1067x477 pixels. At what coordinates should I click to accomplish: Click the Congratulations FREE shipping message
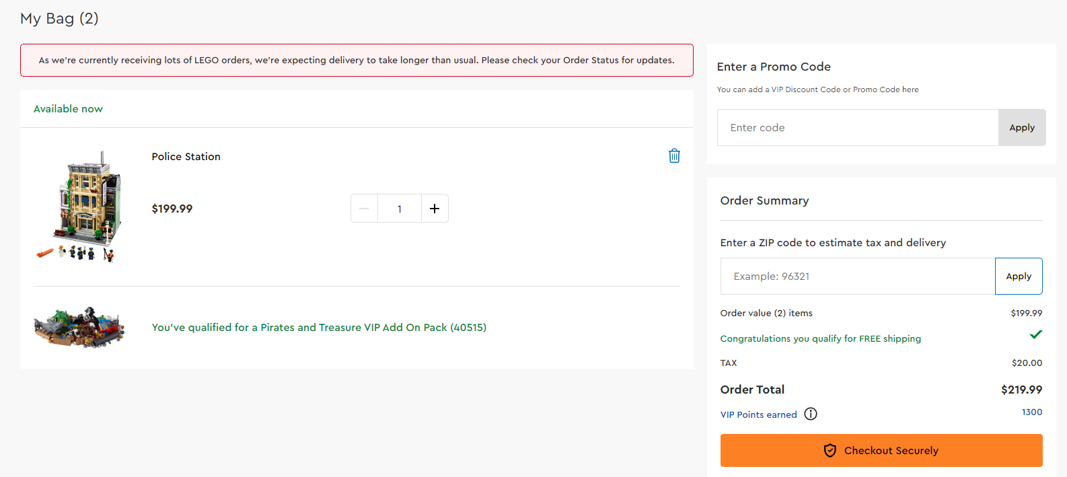point(821,338)
